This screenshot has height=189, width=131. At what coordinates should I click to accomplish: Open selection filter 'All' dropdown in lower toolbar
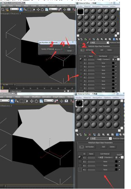pos(4,100)
